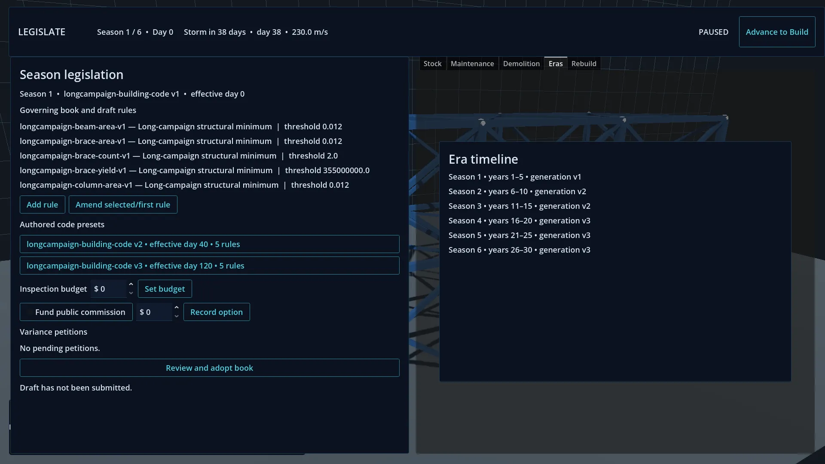Click Season 1 years 1–5 timeline entry
The image size is (825, 464).
click(x=515, y=177)
